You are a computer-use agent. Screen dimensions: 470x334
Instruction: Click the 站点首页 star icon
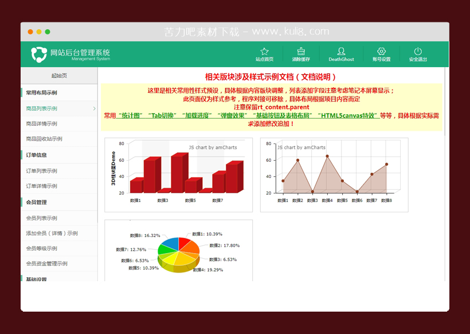pos(263,50)
